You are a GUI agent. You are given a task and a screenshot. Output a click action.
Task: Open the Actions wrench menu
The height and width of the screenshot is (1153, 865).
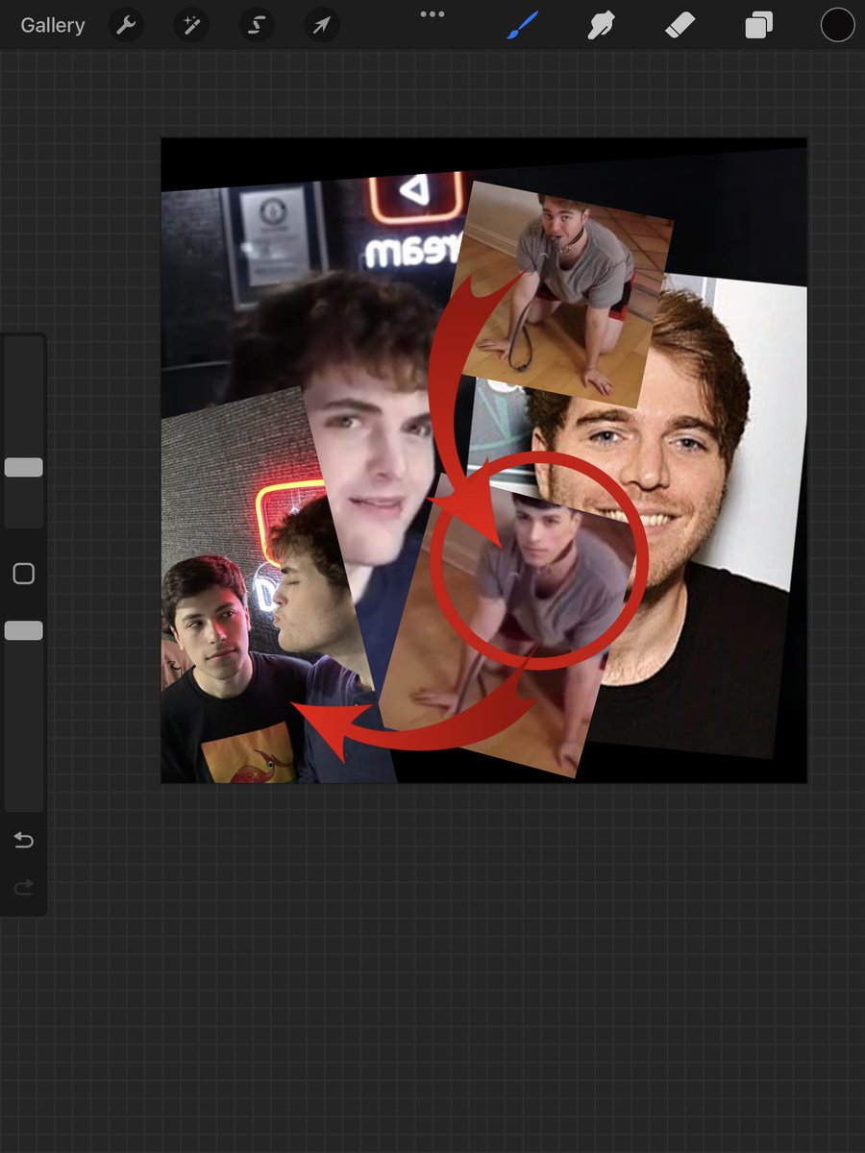(126, 26)
